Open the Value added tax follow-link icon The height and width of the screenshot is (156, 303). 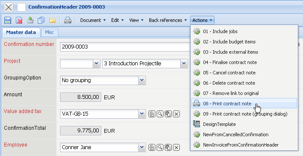[151, 114]
